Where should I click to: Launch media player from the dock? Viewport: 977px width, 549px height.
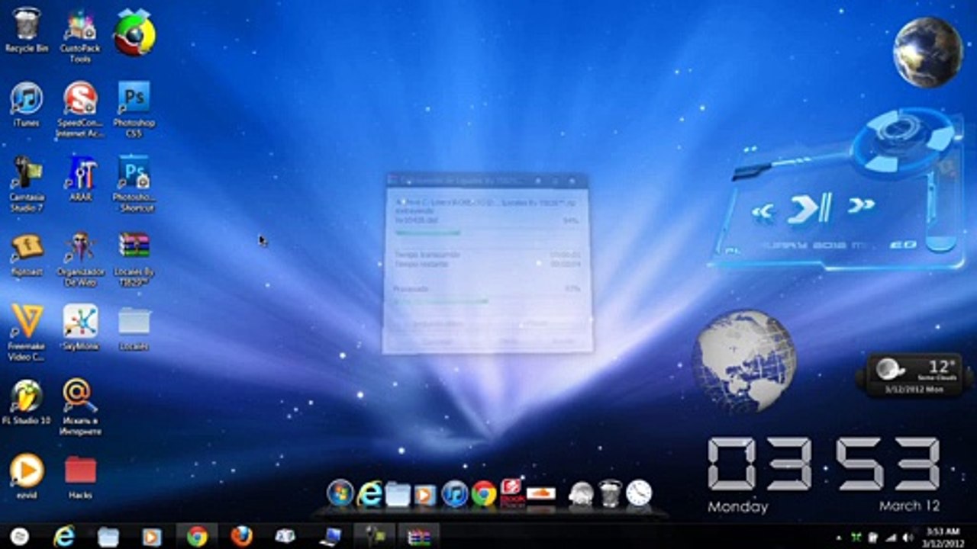pyautogui.click(x=424, y=494)
